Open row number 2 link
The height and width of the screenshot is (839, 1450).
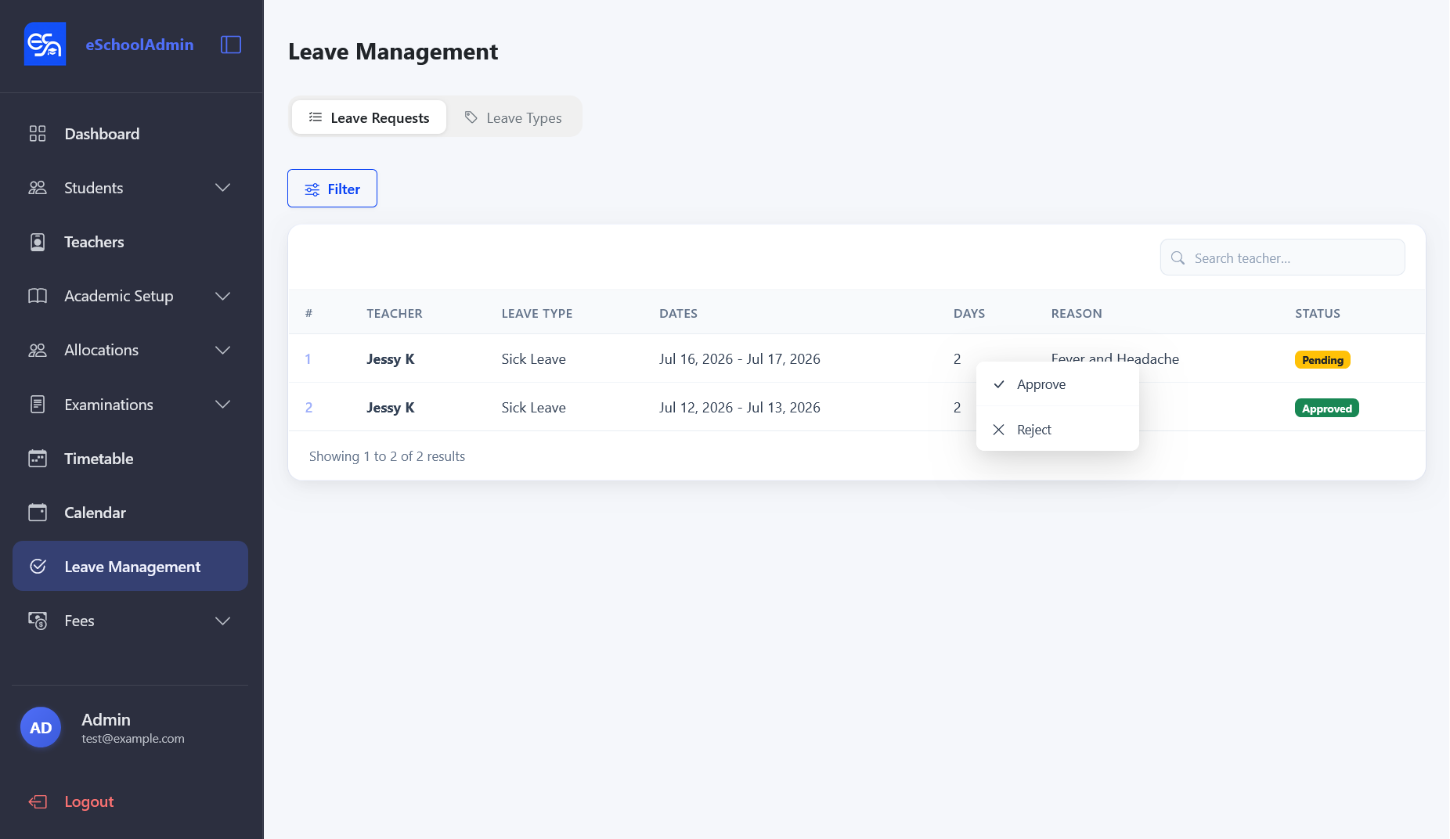point(308,408)
